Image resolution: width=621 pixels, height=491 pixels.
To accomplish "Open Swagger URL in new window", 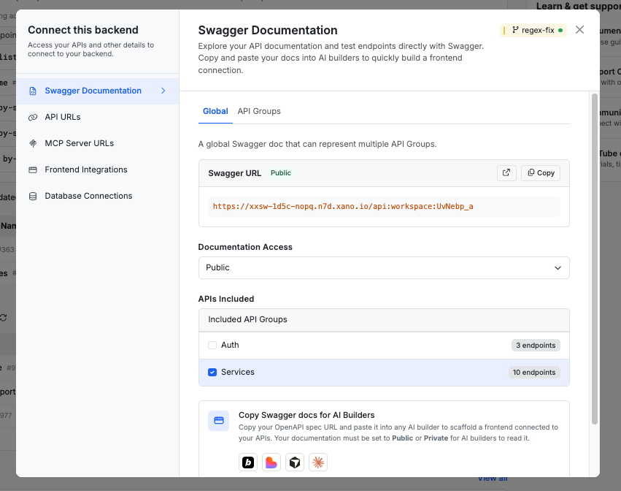I will tap(506, 173).
